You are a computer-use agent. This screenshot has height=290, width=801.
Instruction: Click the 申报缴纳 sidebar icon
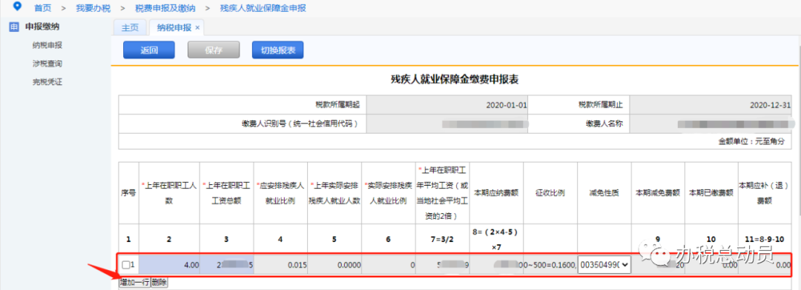pos(14,27)
